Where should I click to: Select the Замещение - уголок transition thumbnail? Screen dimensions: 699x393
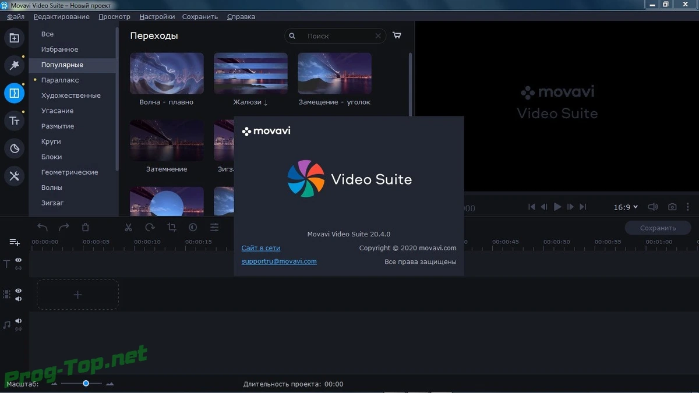pyautogui.click(x=334, y=73)
